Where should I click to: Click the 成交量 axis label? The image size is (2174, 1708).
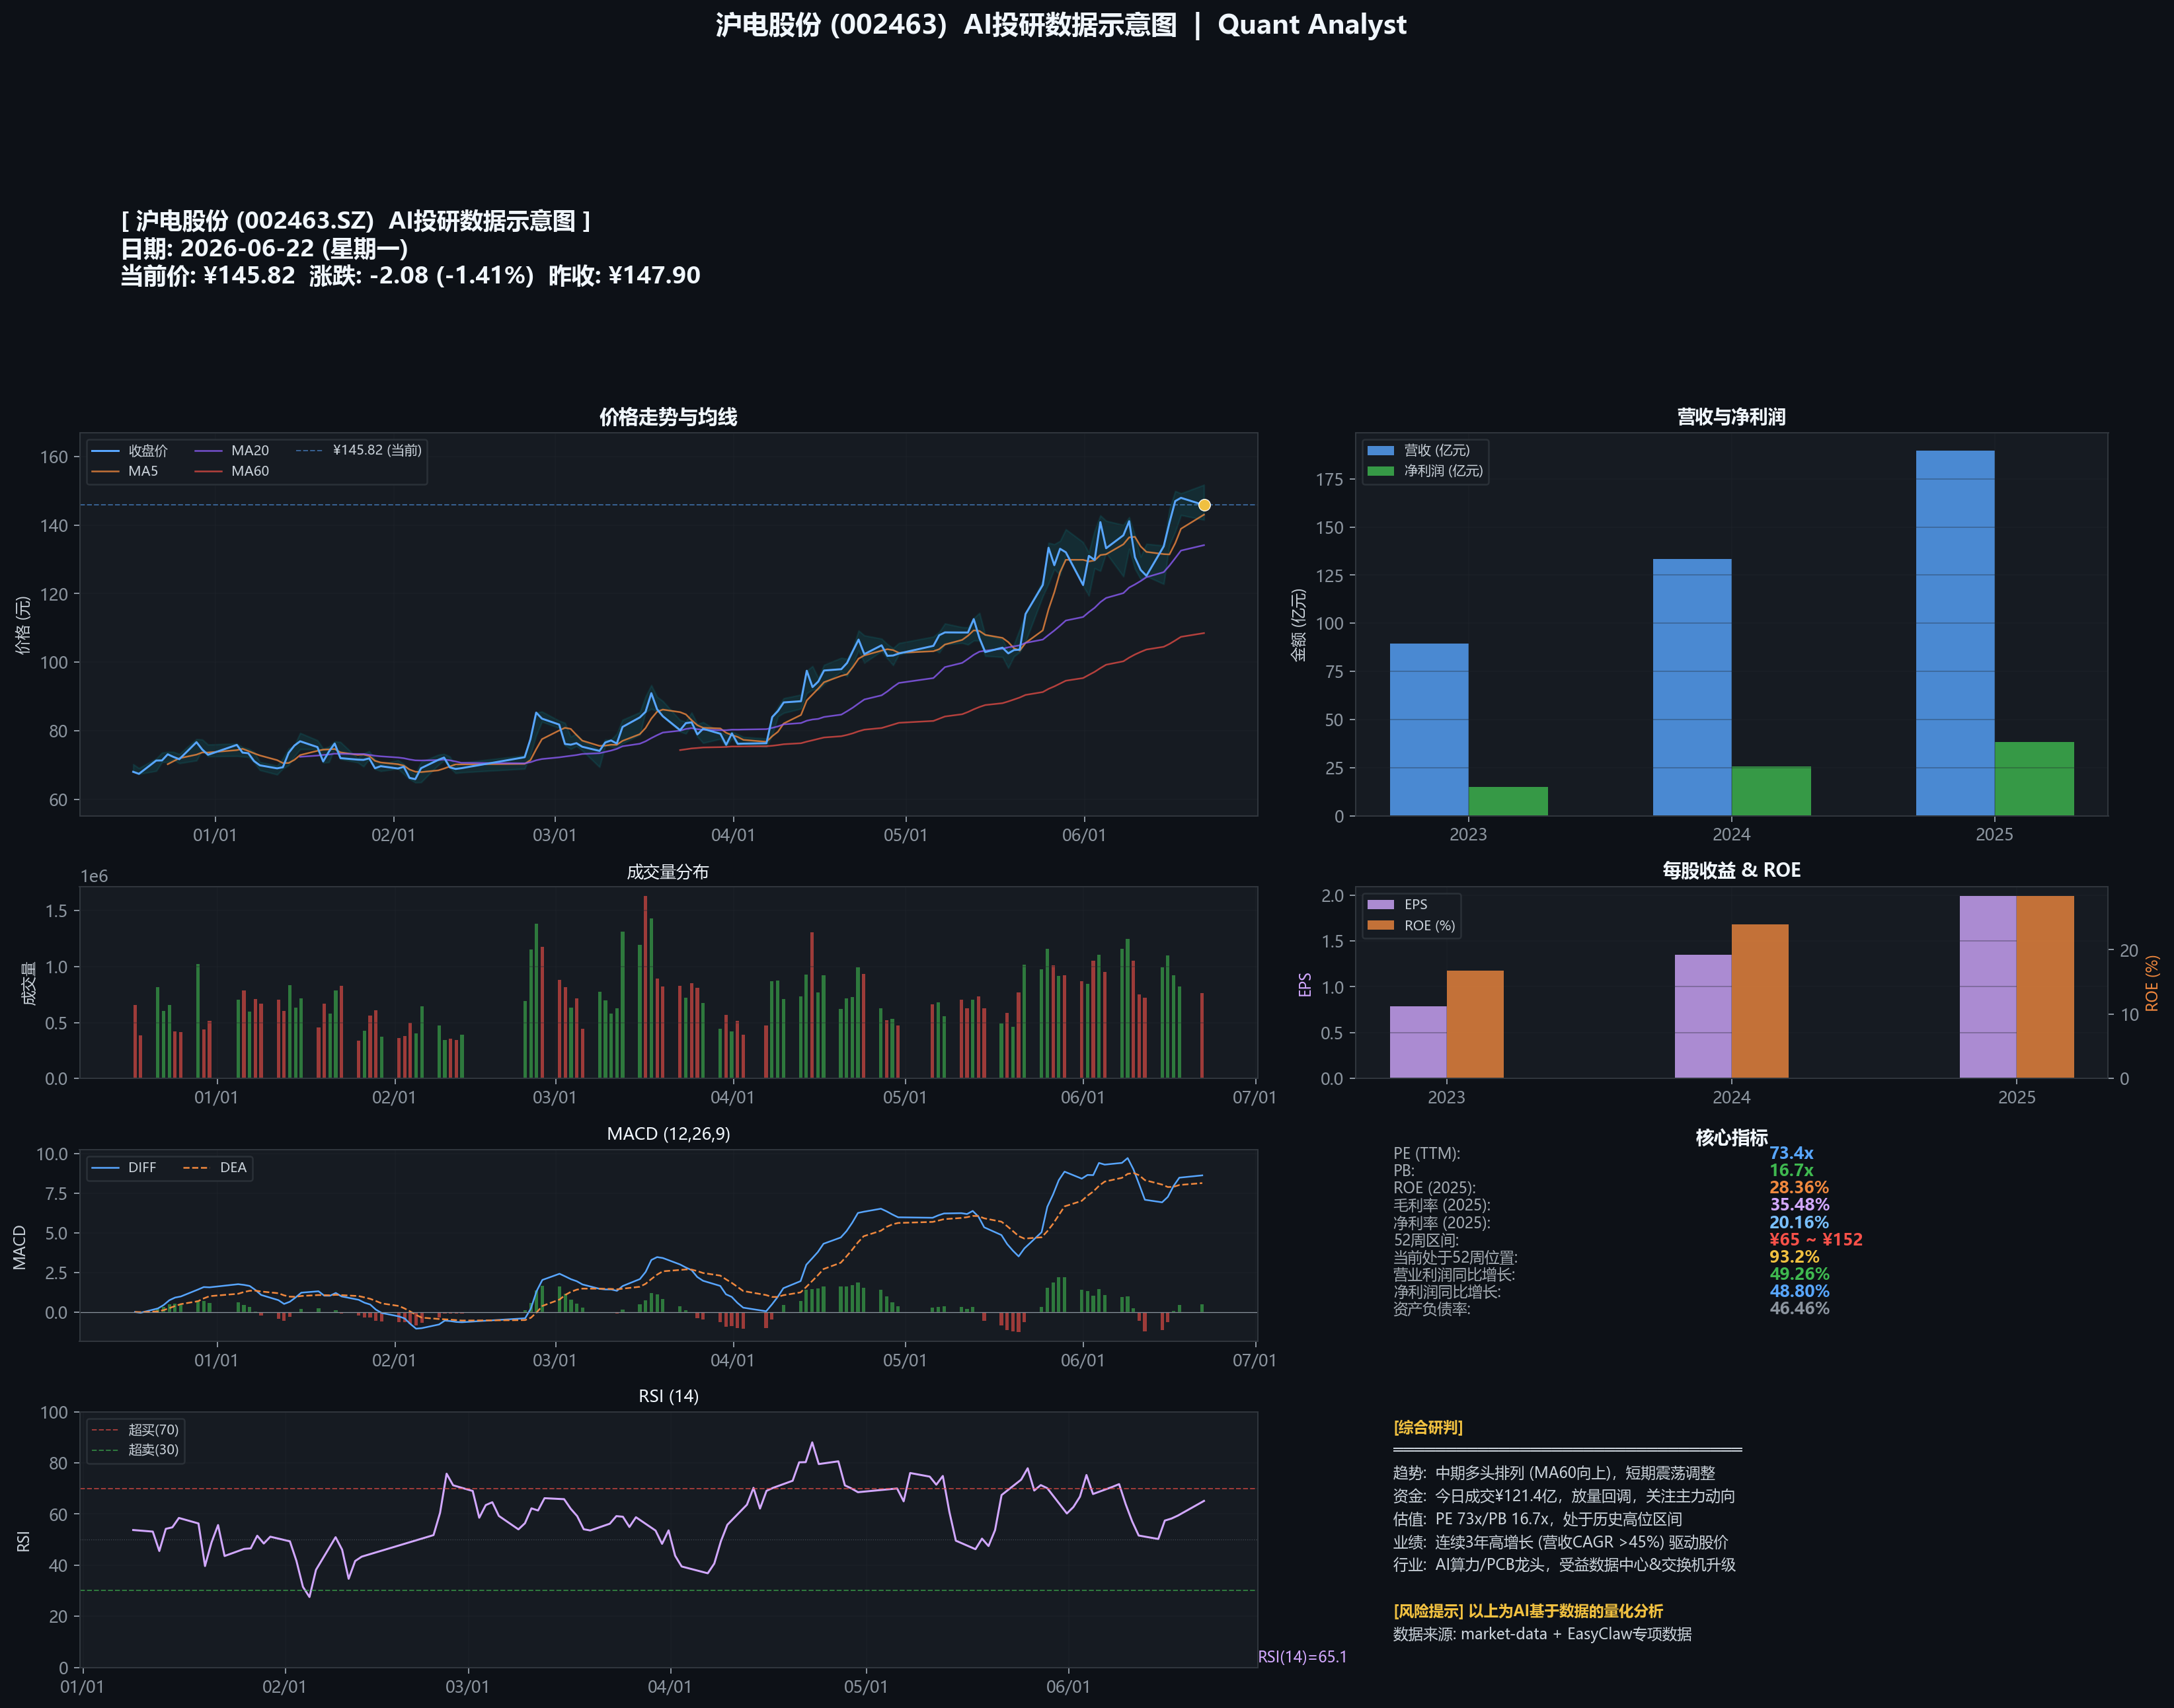pyautogui.click(x=28, y=983)
